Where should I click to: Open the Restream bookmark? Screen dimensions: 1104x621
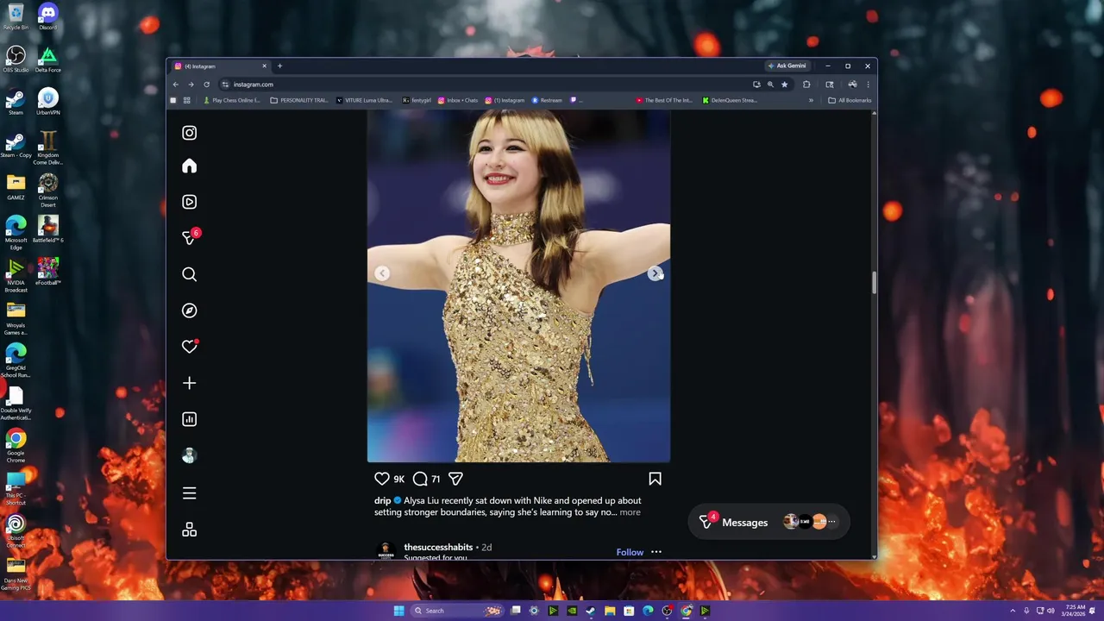(547, 100)
